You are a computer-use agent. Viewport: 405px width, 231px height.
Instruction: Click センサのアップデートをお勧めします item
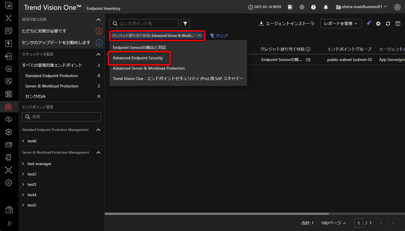[61, 43]
